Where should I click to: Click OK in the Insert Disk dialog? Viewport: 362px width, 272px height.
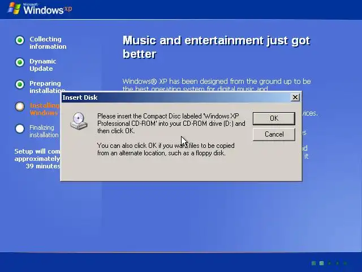click(274, 118)
